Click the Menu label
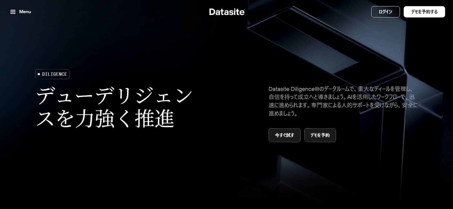The image size is (453, 209). tap(25, 12)
